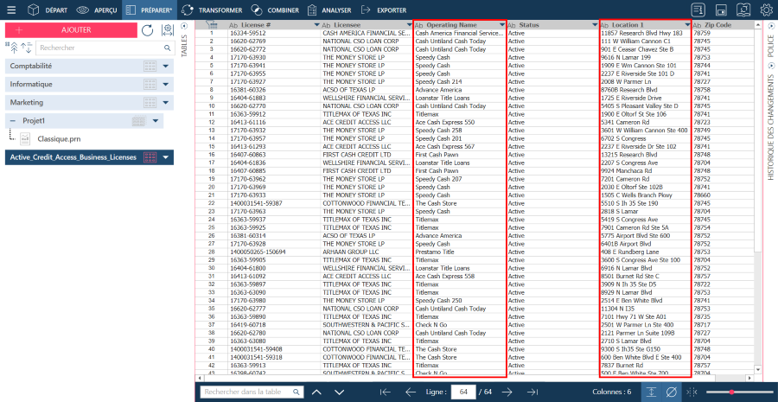Switch to the Combiner tab
The image size is (778, 402).
[276, 10]
